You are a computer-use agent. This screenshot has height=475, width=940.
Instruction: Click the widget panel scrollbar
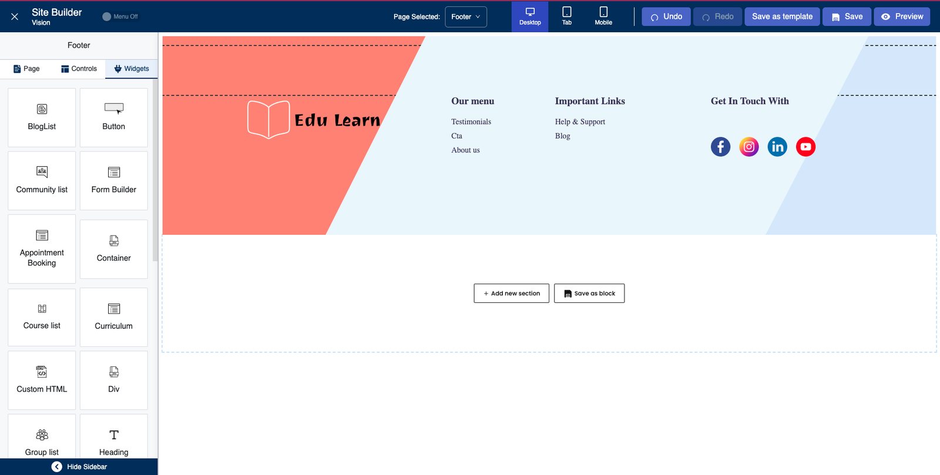155,170
